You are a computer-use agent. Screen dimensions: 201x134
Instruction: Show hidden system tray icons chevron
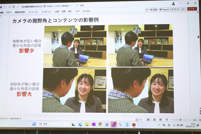[x=159, y=125]
